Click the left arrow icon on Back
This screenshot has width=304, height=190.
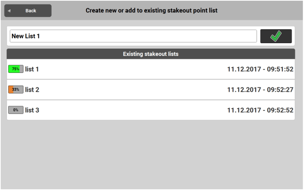click(9, 11)
